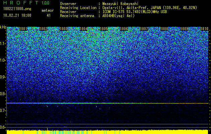The width and height of the screenshot is (211, 134).
Task: Click the Ovserver field label
Action: (x=68, y=4)
